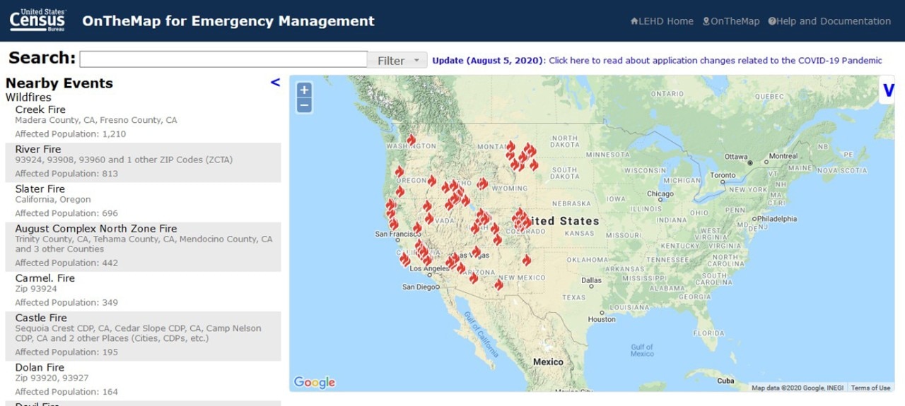The width and height of the screenshot is (905, 406).
Task: Open the Filter dropdown
Action: click(397, 61)
